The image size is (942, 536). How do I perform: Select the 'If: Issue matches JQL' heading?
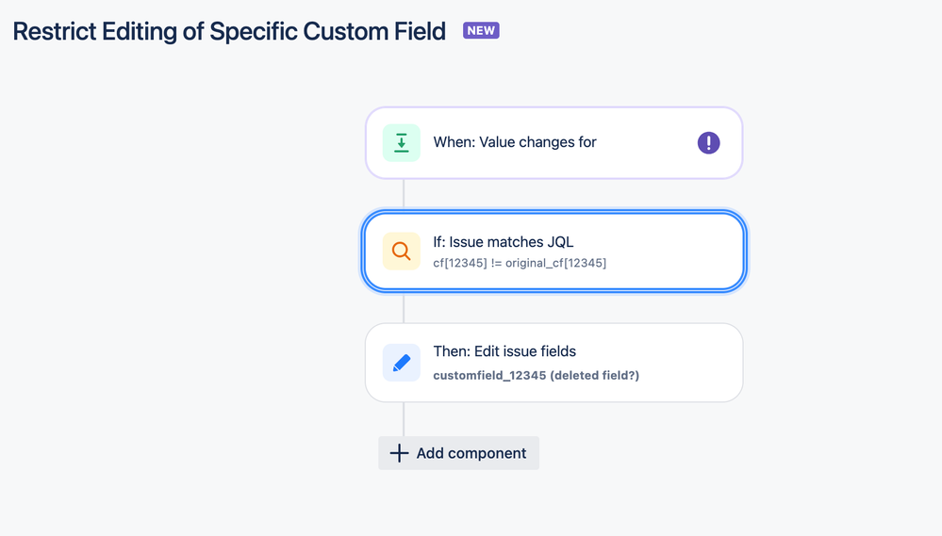(x=503, y=242)
